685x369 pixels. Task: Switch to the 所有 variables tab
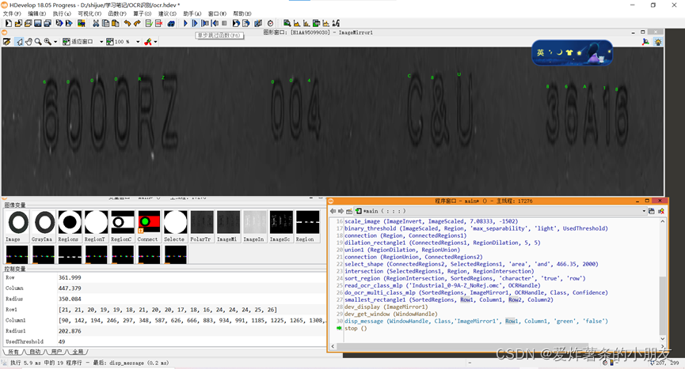(13, 352)
